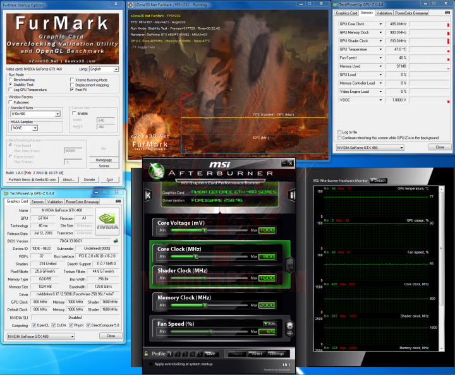Click the Afterburner lock icon beside Profile

(x=146, y=354)
